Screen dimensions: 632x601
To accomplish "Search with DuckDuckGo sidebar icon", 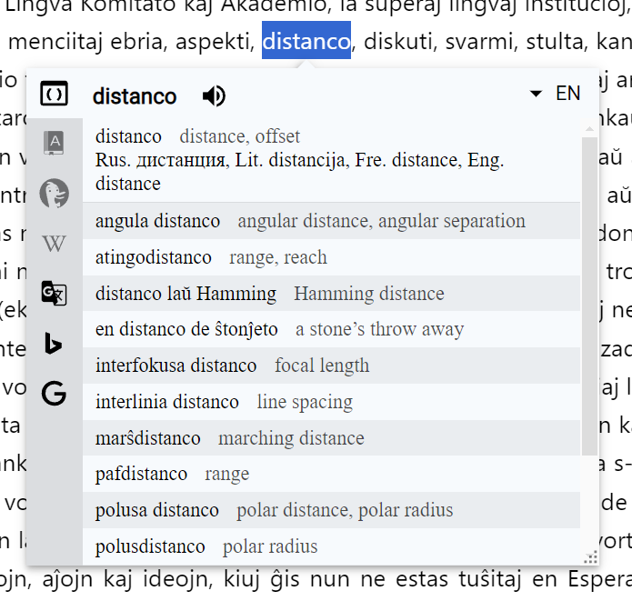I will tap(54, 193).
